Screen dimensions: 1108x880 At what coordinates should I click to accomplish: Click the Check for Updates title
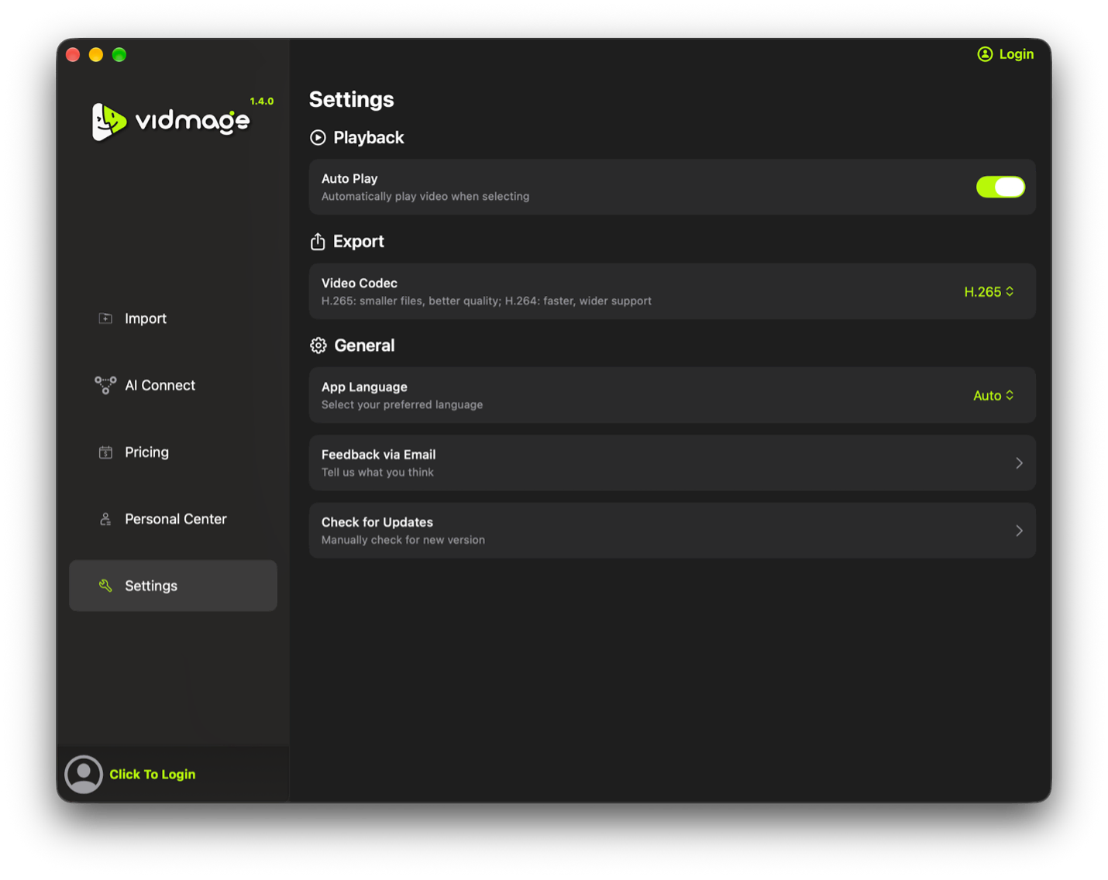click(377, 522)
